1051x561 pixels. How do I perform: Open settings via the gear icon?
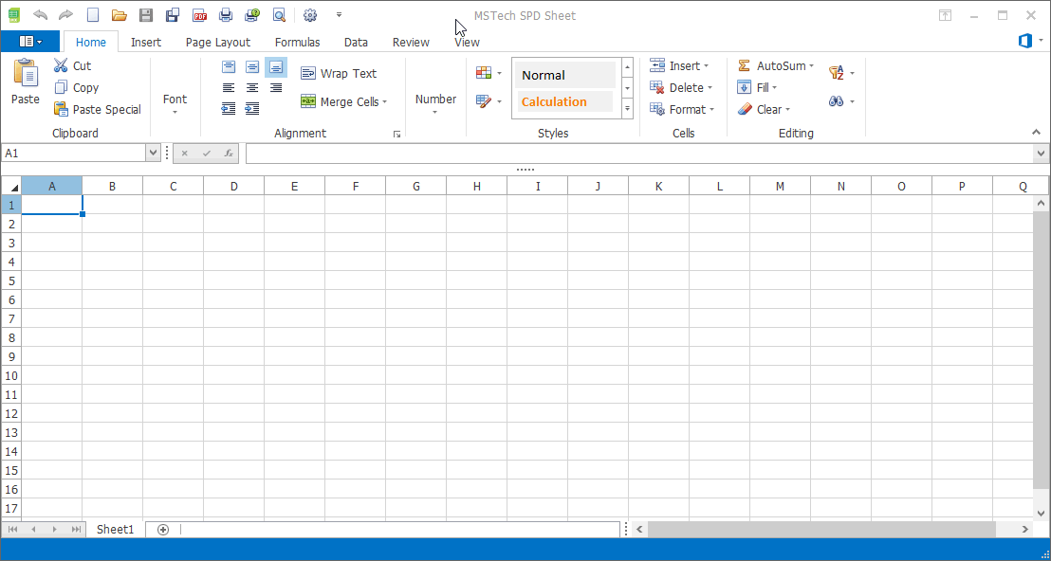309,15
